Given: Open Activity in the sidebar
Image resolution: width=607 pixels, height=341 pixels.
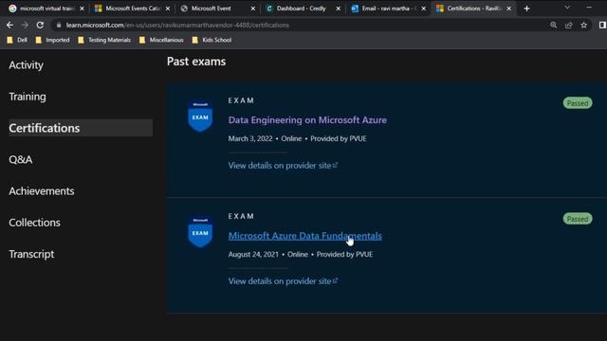Looking at the screenshot, I should coord(26,65).
